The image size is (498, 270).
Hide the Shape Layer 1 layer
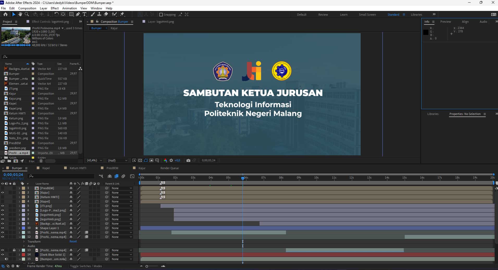(x=3, y=228)
